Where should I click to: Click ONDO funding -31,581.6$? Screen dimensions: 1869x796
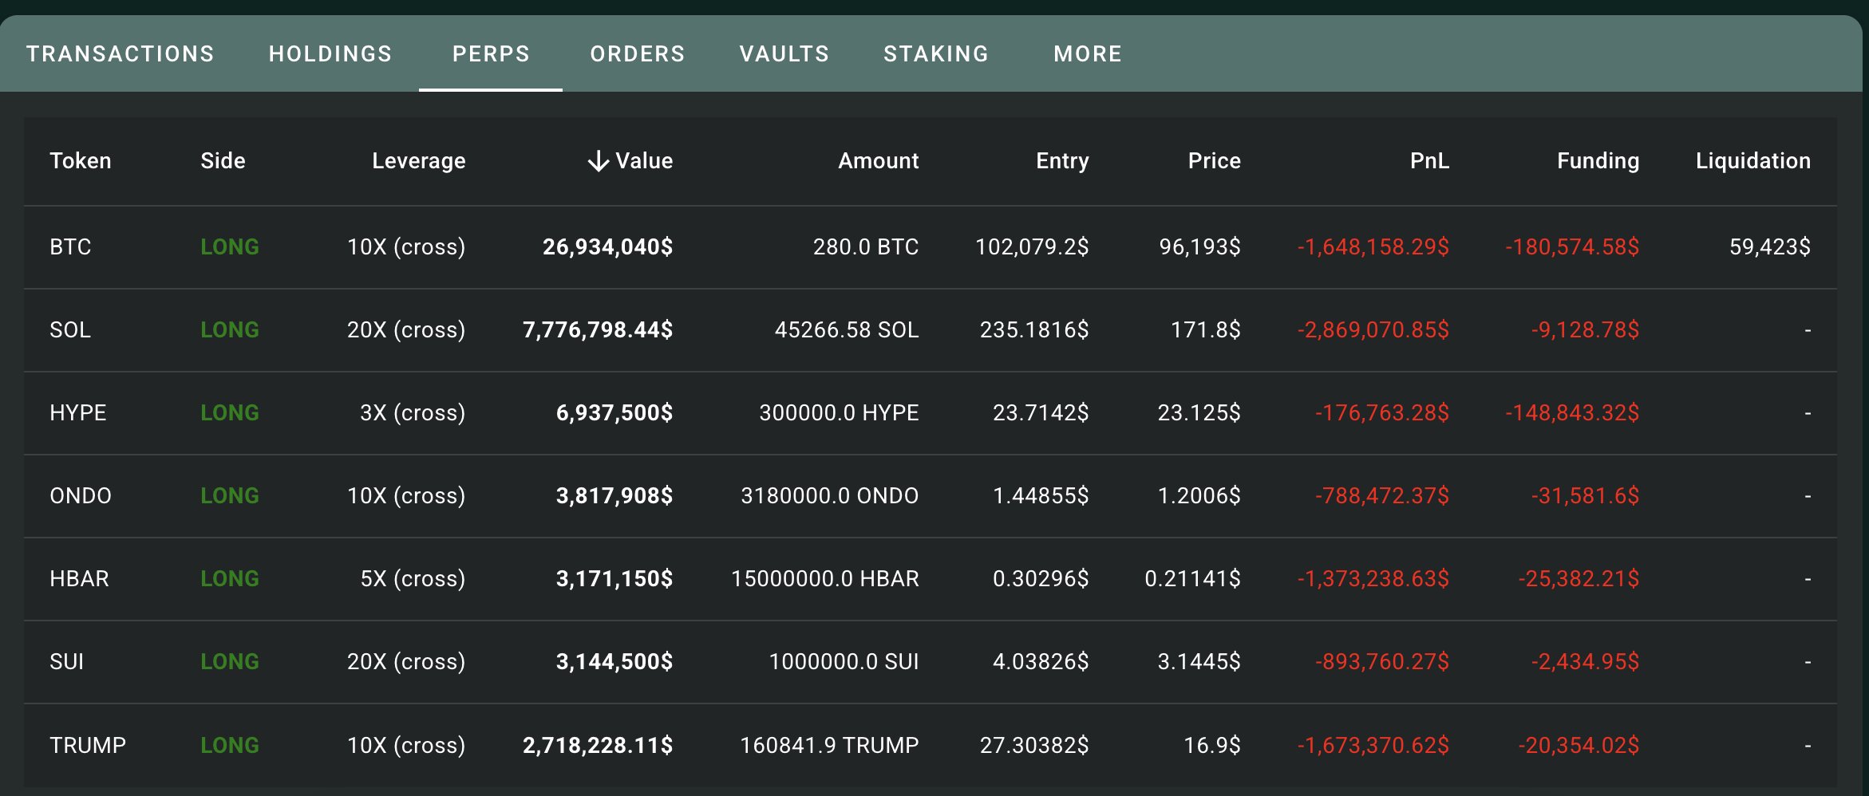(x=1586, y=496)
